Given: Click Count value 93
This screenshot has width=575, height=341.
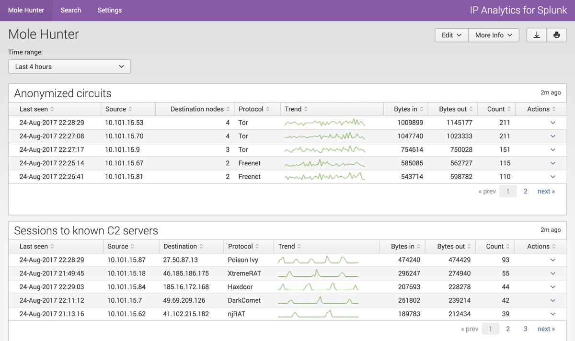Looking at the screenshot, I should tap(506, 260).
